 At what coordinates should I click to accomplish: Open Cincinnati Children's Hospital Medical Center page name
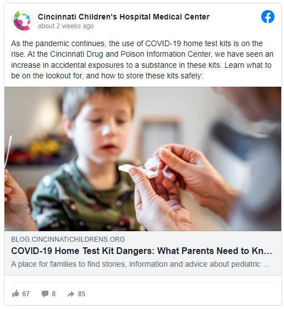123,17
